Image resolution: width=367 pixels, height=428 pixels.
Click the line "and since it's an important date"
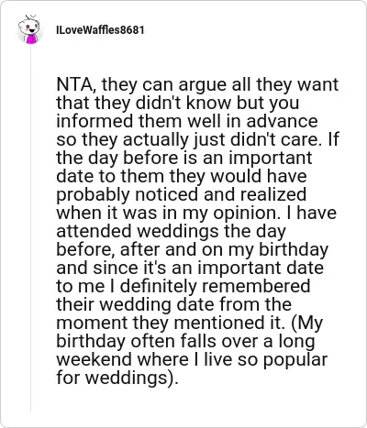click(190, 268)
